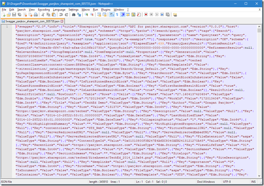Copy selection using the Copy toolbar icon

pos(48,15)
